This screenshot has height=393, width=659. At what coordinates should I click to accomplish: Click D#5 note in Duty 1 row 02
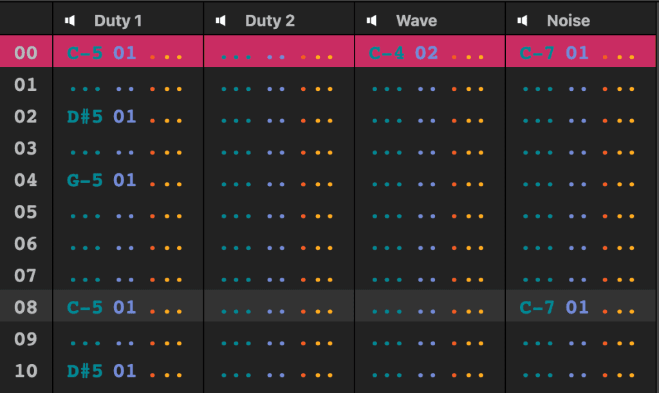[84, 117]
